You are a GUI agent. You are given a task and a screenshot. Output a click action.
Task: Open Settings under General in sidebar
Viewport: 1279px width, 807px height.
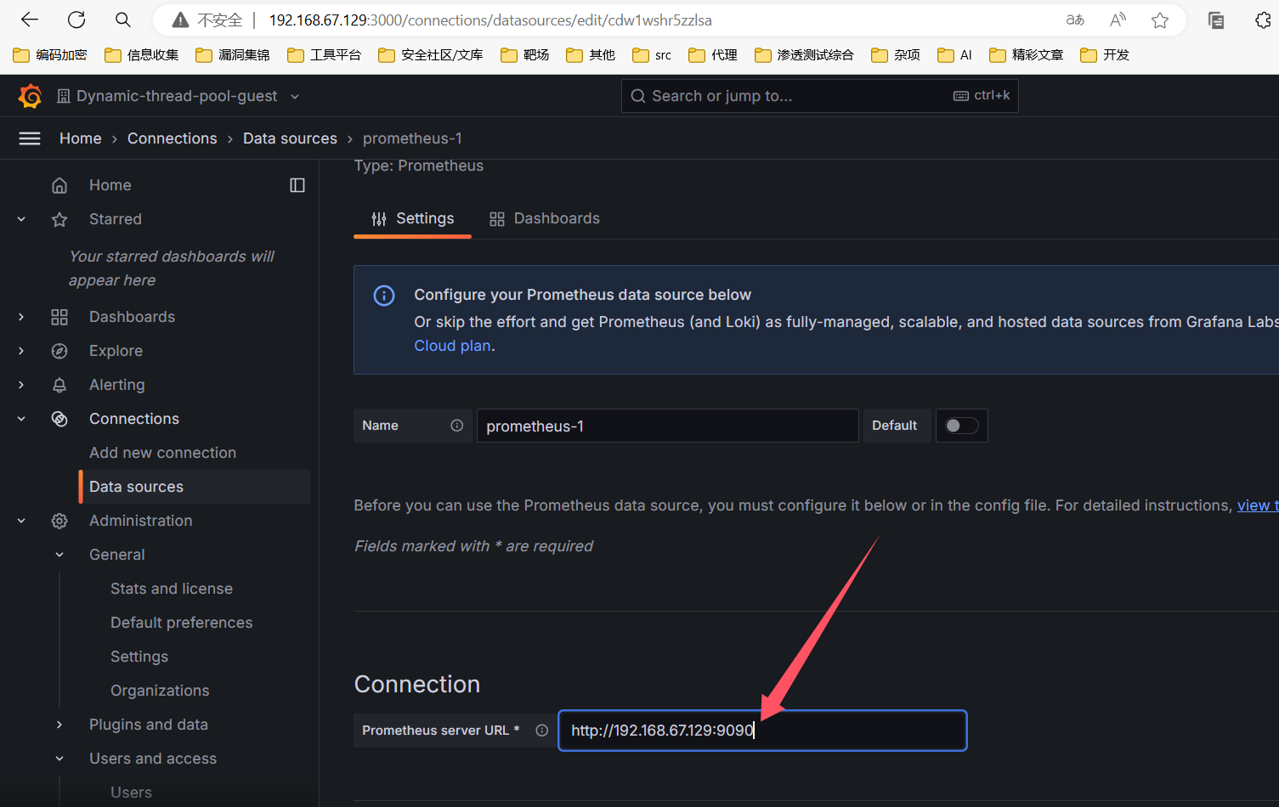[x=139, y=657]
